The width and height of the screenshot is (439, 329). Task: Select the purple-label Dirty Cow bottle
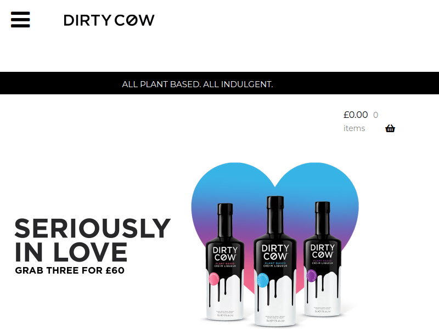pos(323,259)
